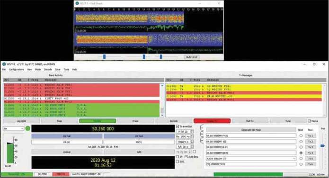Click the Tune button
The height and width of the screenshot is (178, 329).
(x=288, y=121)
